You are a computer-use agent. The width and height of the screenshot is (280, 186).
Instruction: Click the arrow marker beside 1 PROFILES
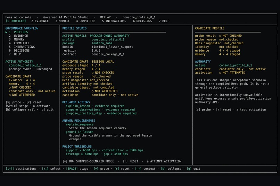pyautogui.click(x=6, y=32)
